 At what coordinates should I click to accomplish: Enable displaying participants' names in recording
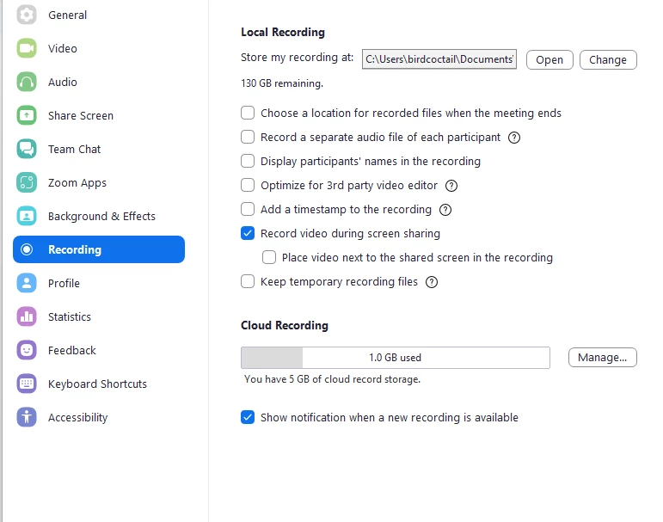[248, 161]
